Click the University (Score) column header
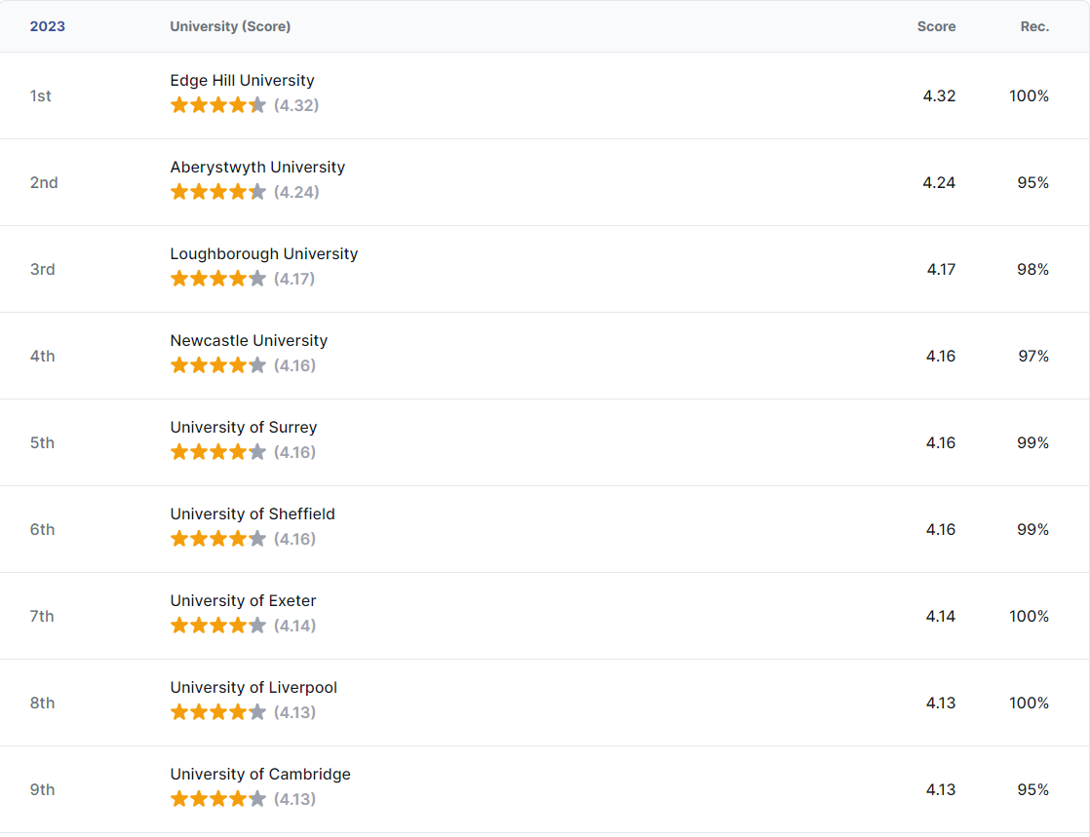The height and width of the screenshot is (837, 1090). pyautogui.click(x=230, y=26)
